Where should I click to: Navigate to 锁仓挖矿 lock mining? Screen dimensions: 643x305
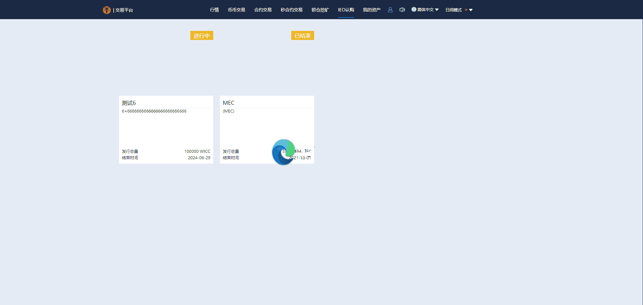(x=320, y=10)
